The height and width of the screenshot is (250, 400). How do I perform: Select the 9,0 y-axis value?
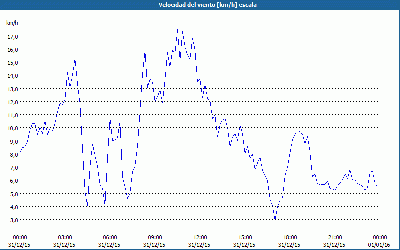point(14,141)
